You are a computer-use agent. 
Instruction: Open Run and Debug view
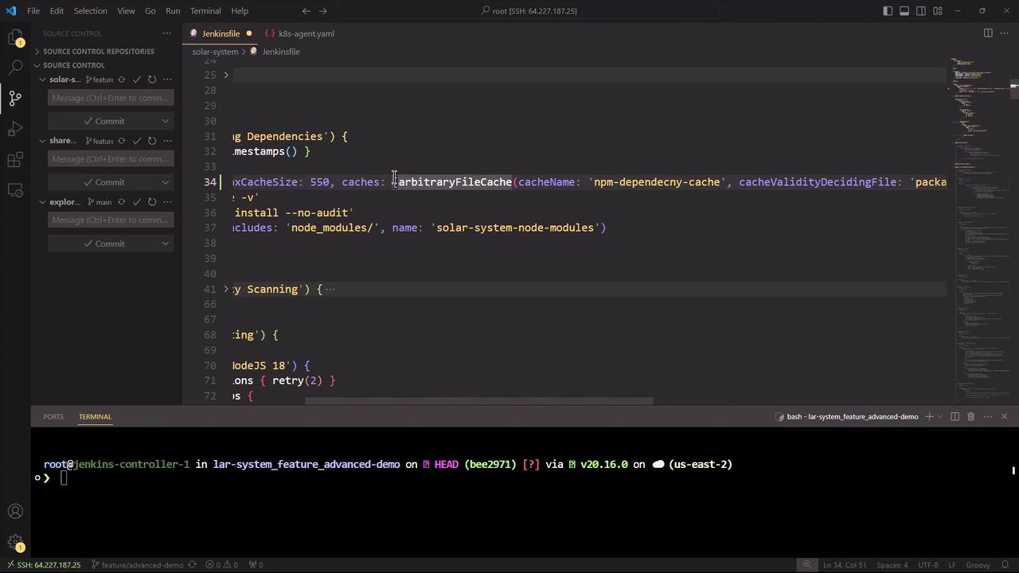click(x=15, y=129)
